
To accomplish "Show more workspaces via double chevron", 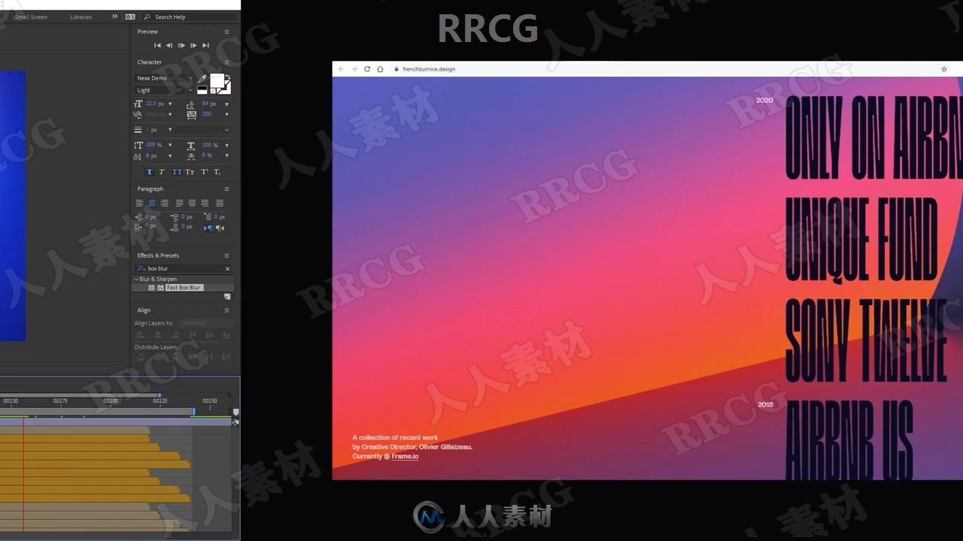I will (x=115, y=17).
